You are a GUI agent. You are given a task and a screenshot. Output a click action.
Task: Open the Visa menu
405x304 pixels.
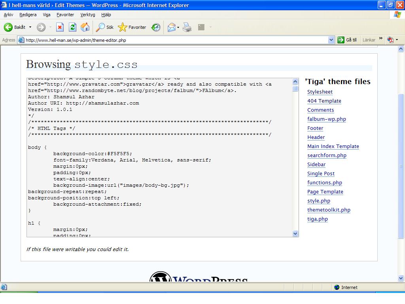point(47,15)
